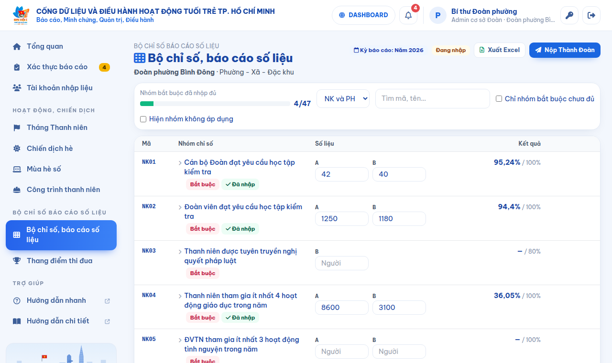Image resolution: width=612 pixels, height=363 pixels.
Task: Click the NK04 field A containing 8600
Action: (x=342, y=308)
